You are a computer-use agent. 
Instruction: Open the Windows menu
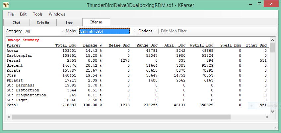[x=57, y=14]
